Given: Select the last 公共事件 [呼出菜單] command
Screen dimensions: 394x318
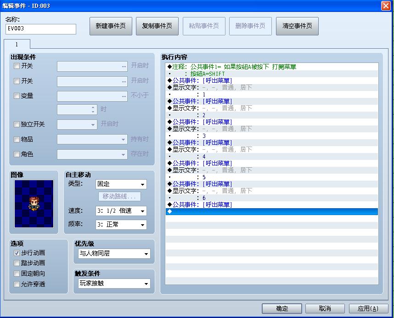Looking at the screenshot, I should (x=272, y=204).
